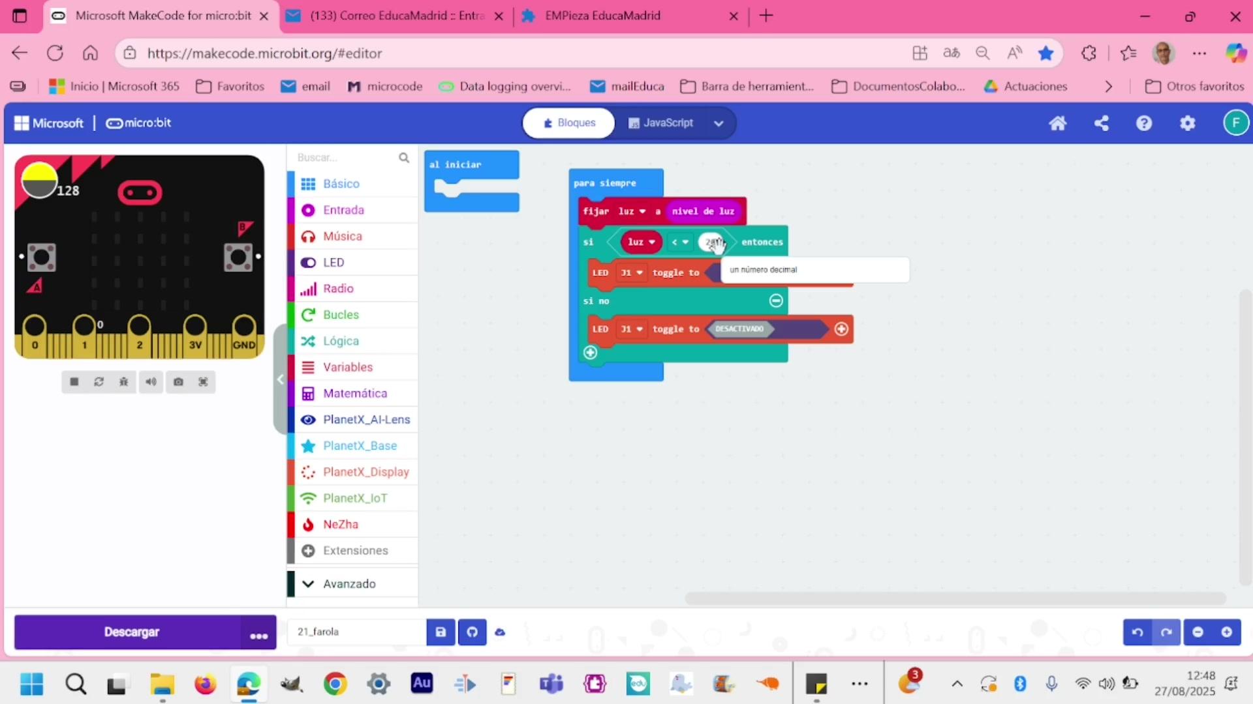Toggle the DESACTIVADO value on LED block

pyautogui.click(x=739, y=329)
